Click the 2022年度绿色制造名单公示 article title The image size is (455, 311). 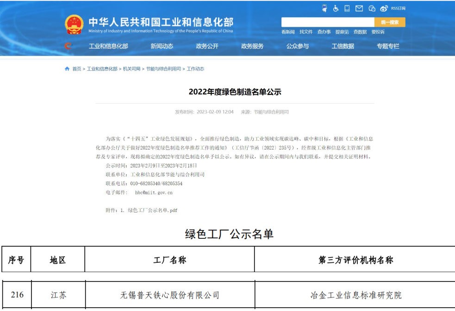[x=235, y=92]
